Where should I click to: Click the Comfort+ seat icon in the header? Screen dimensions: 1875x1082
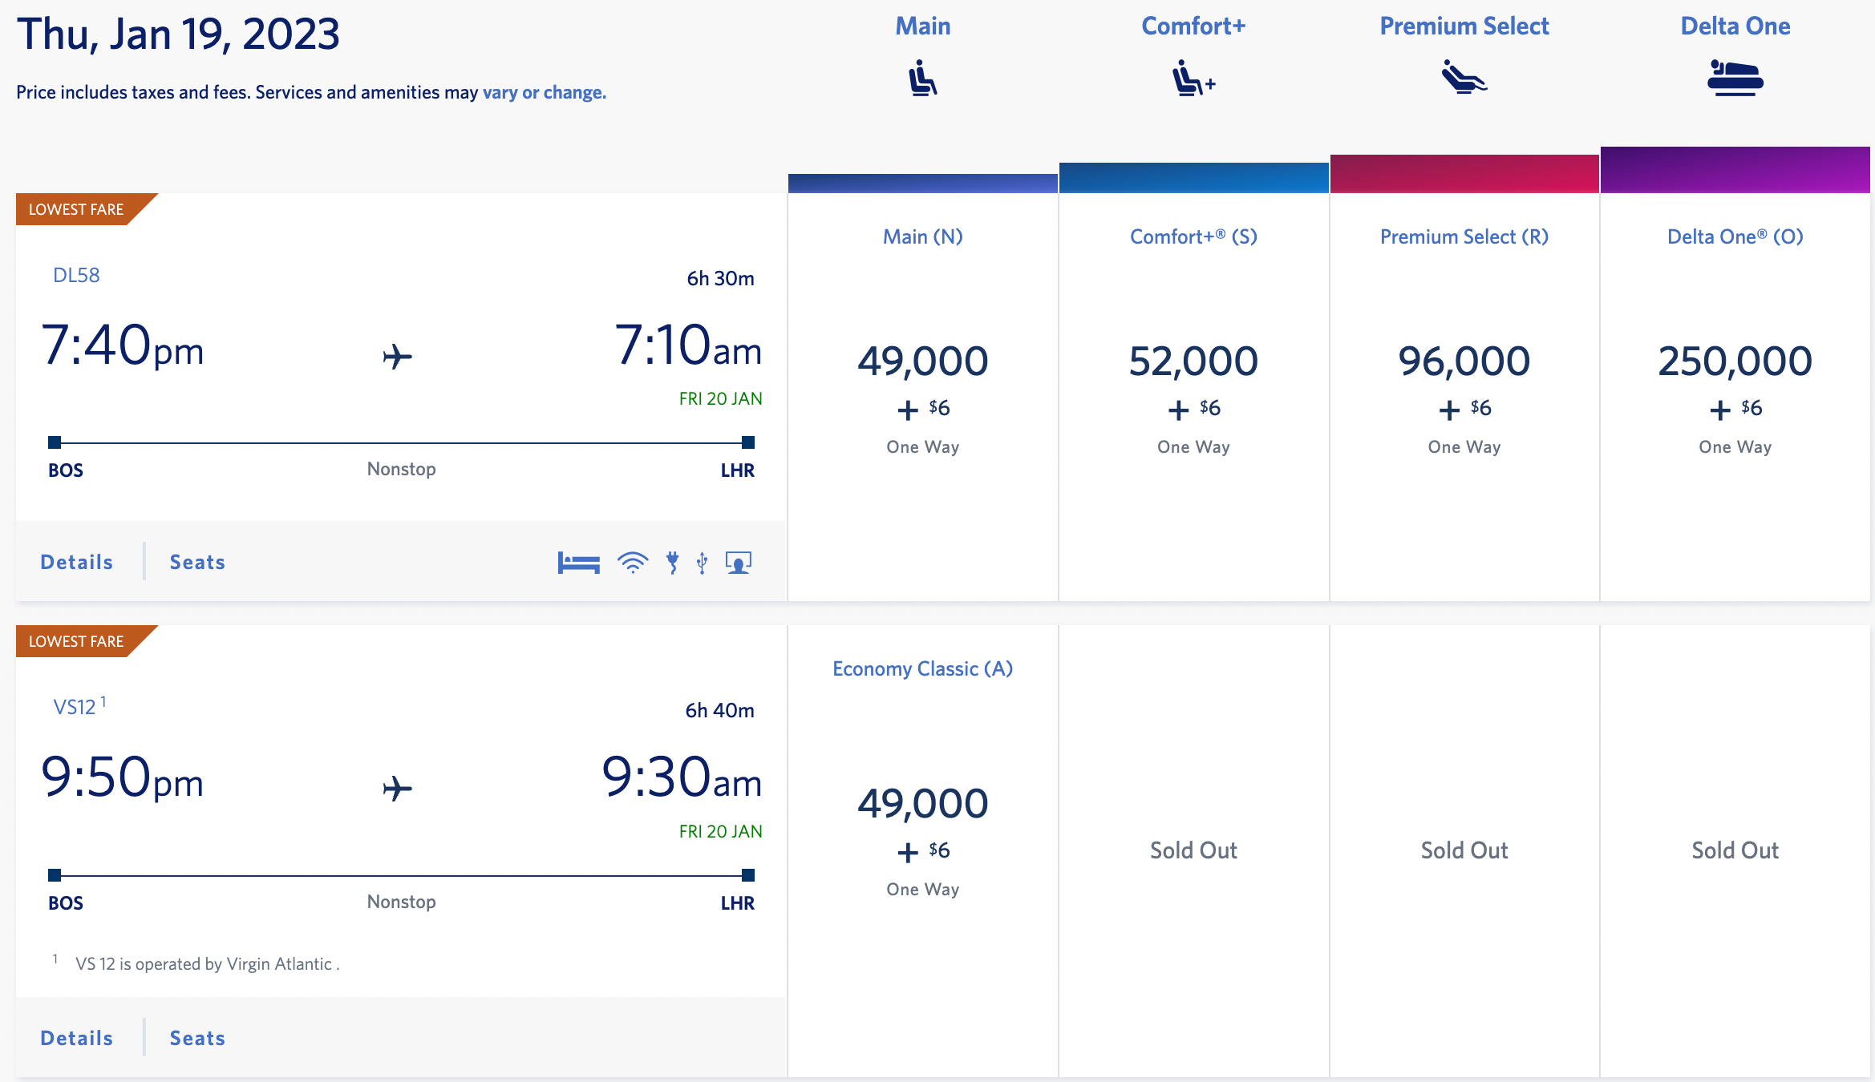[1191, 77]
